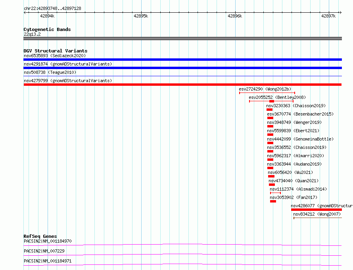Open the PACSIN2|NM_001184970 transcript label

tap(48, 241)
